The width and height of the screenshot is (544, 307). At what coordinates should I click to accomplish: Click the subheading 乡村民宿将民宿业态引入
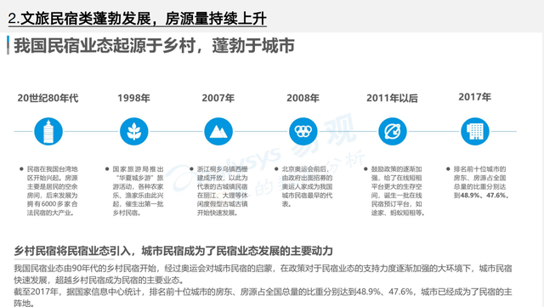coord(173,251)
